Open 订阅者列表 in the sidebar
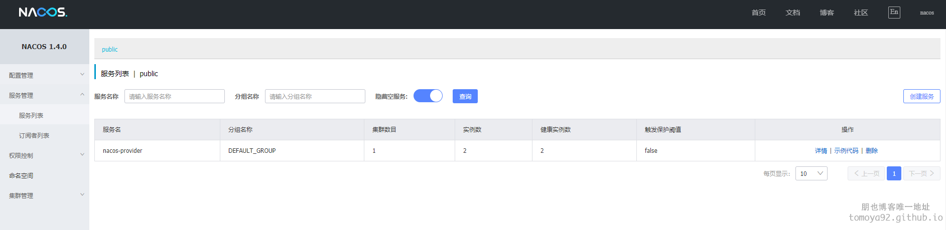Viewport: 946px width, 230px height. coord(45,135)
